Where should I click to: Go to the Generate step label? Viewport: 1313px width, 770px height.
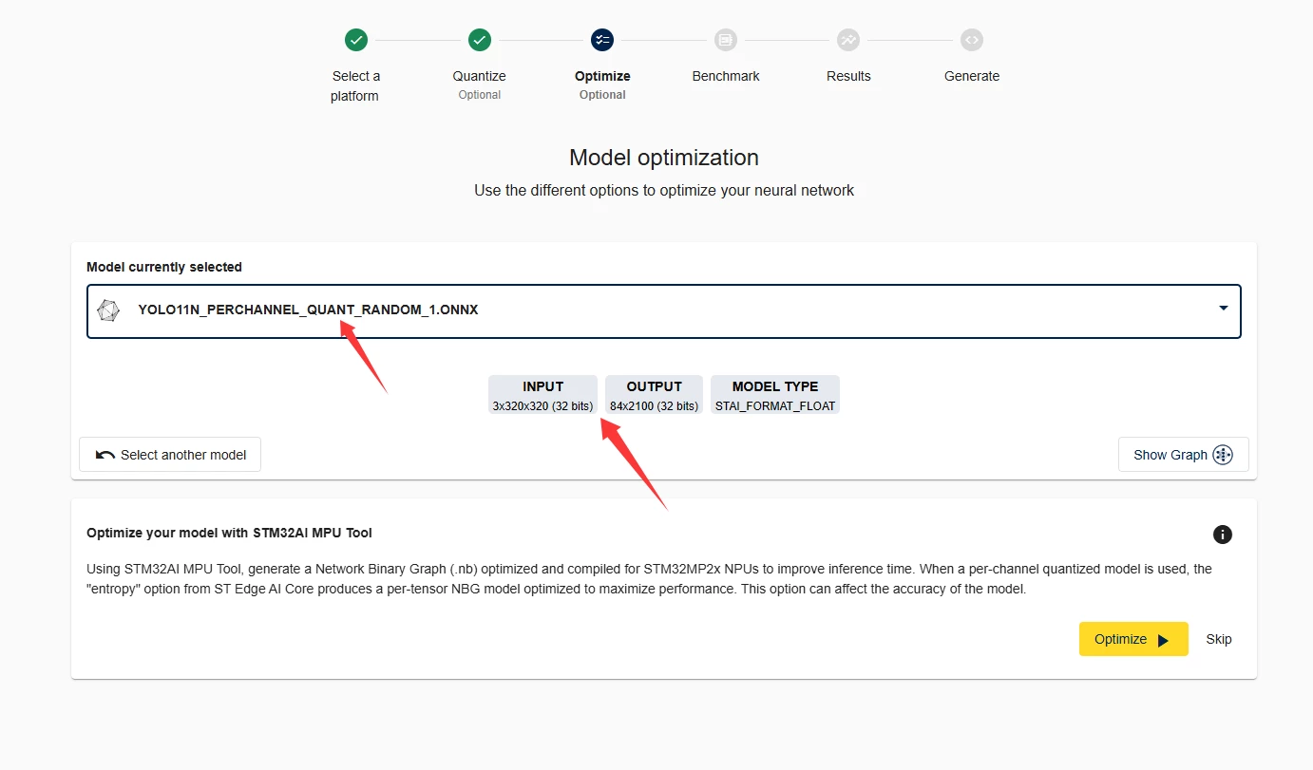972,76
